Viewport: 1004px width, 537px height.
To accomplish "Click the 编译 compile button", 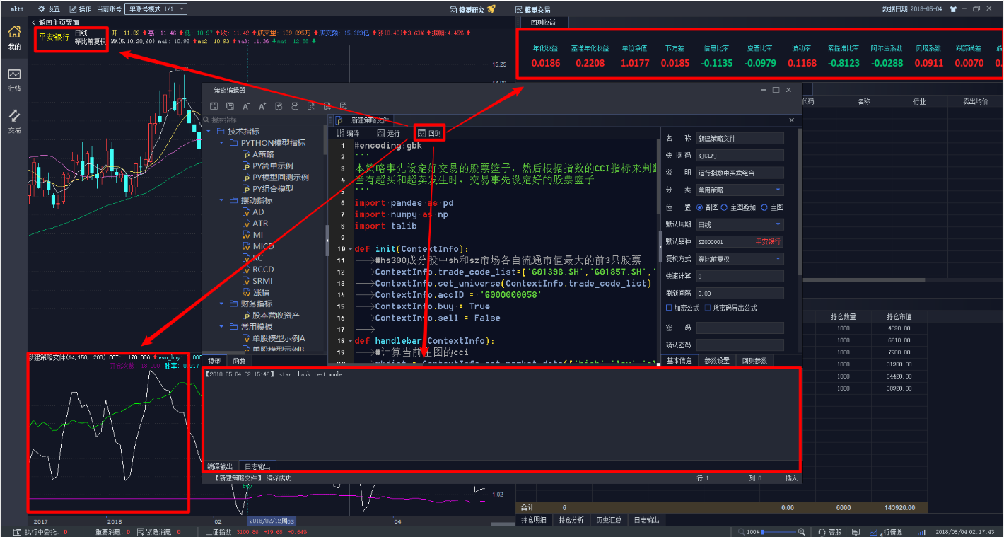I will tap(349, 133).
